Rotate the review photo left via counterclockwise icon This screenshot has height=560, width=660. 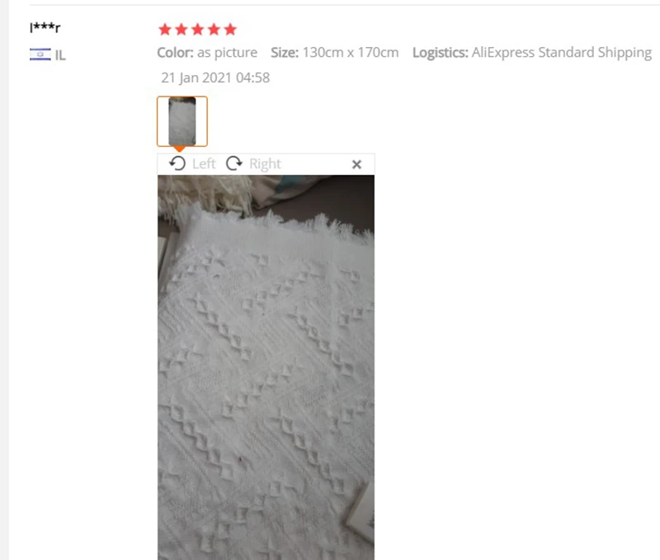[x=177, y=163]
